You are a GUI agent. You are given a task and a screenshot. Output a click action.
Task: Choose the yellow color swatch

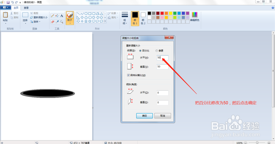(x=170, y=13)
